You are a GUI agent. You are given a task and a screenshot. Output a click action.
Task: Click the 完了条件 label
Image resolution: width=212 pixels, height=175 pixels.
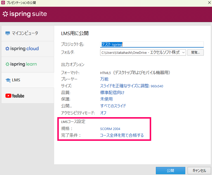point(71,135)
